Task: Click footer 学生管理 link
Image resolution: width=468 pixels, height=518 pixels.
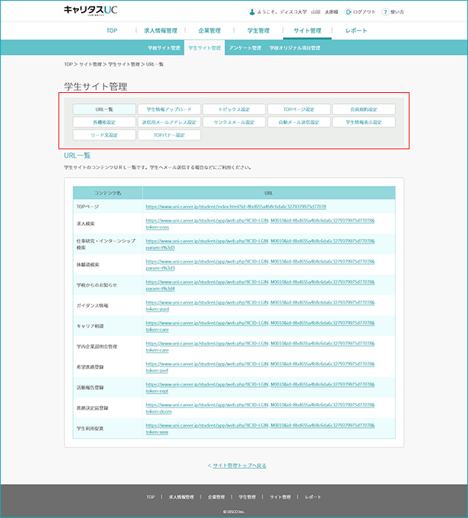Action: [x=247, y=497]
